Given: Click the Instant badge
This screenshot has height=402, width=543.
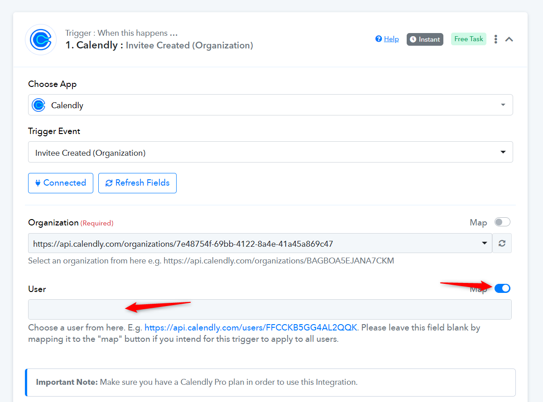Looking at the screenshot, I should (x=425, y=39).
